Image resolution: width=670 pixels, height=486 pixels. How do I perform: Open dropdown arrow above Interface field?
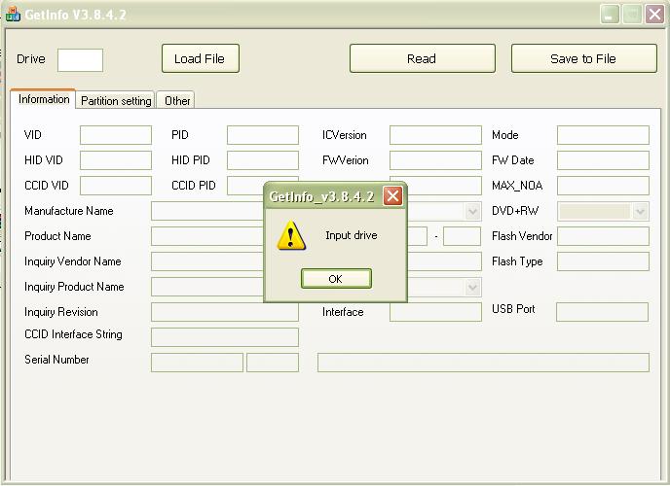472,287
